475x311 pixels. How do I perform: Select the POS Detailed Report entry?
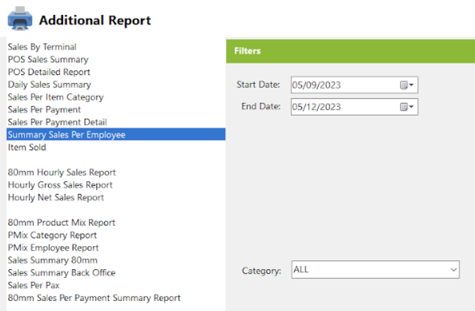49,72
